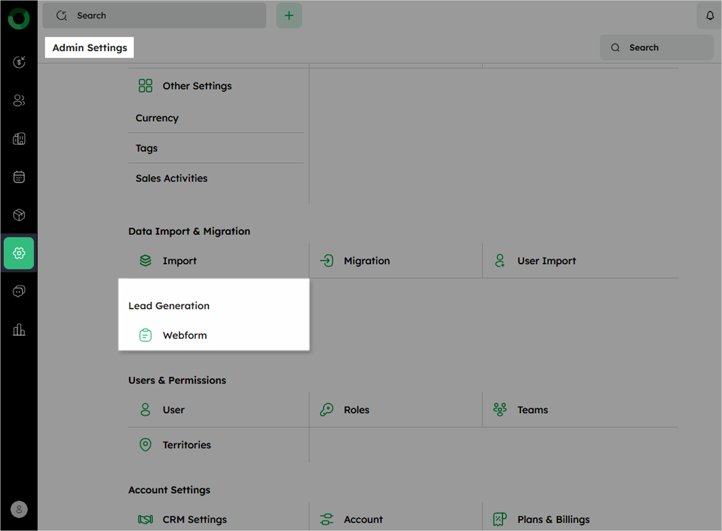The height and width of the screenshot is (531, 722).
Task: Open the Roles settings
Action: coord(356,410)
